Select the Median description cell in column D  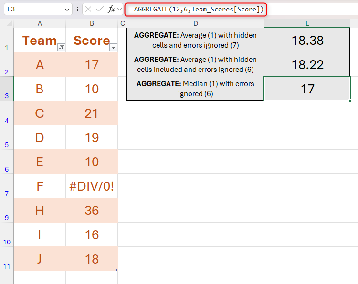tap(195, 89)
